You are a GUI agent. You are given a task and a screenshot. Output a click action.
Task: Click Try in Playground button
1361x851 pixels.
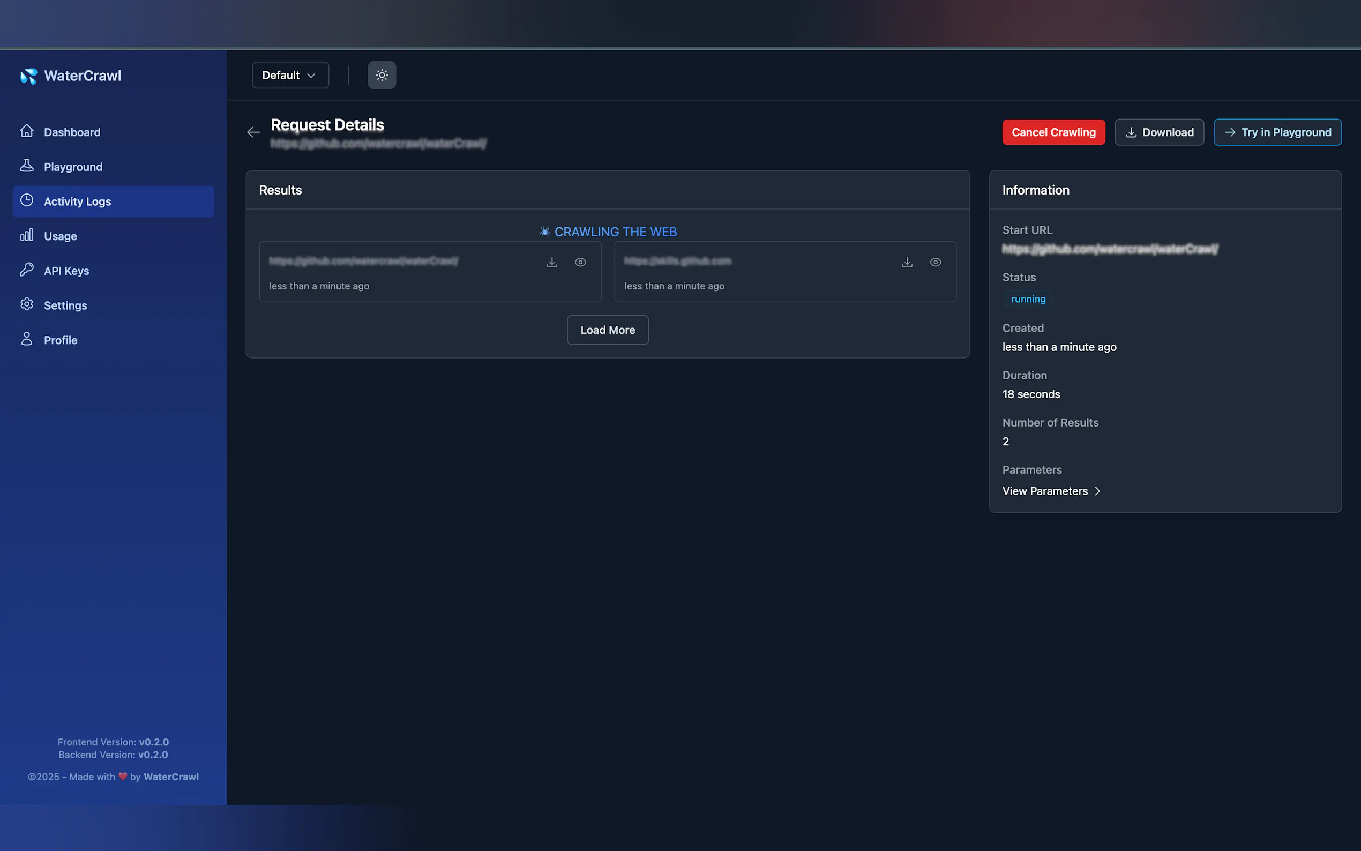(x=1277, y=132)
